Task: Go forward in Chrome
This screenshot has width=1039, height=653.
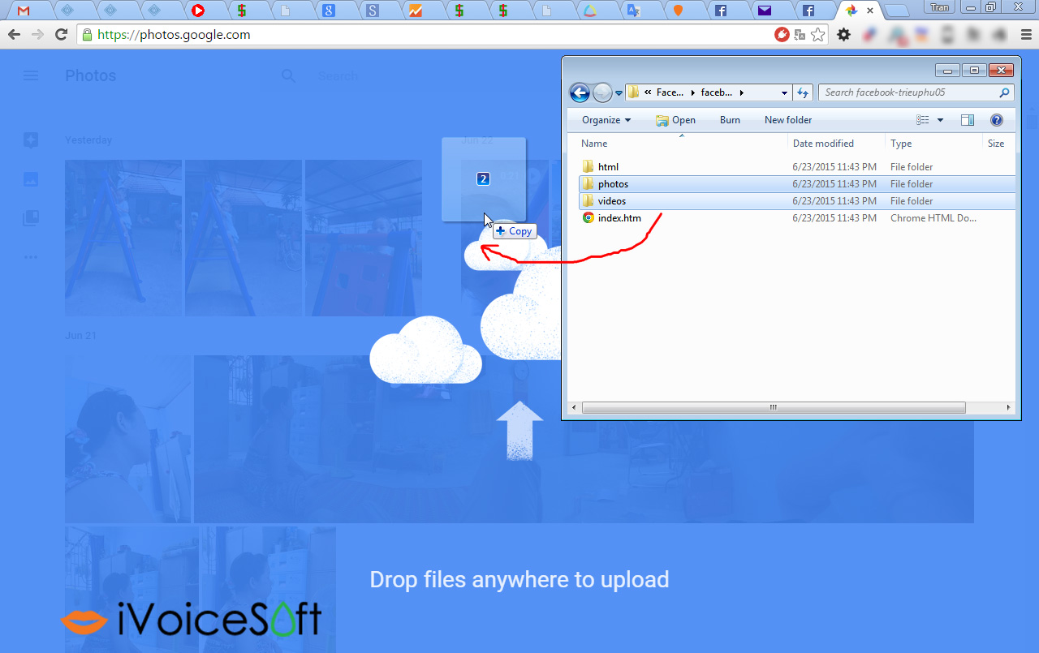Action: (37, 35)
